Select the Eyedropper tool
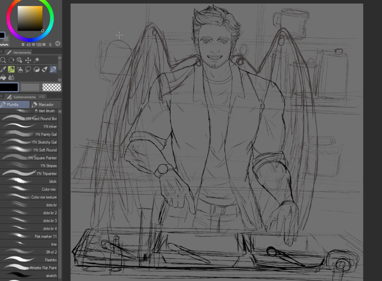This screenshot has width=382, height=281. point(3,69)
